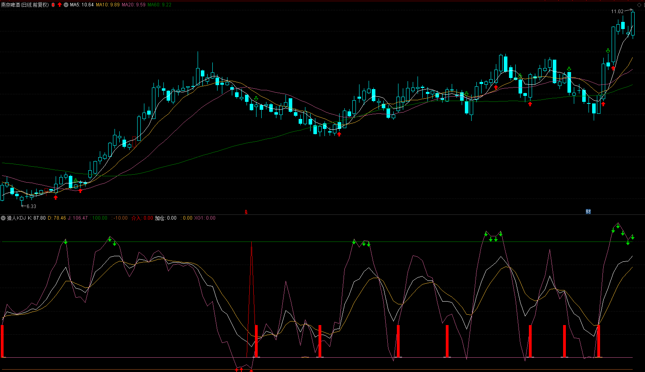Click the red up-arrow icon in the chart header
Image resolution: width=645 pixels, height=372 pixels.
[x=60, y=5]
